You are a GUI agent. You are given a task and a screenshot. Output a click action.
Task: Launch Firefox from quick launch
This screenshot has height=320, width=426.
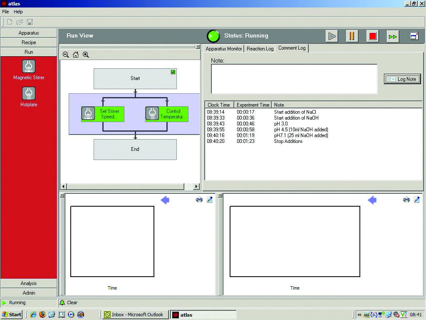42,315
